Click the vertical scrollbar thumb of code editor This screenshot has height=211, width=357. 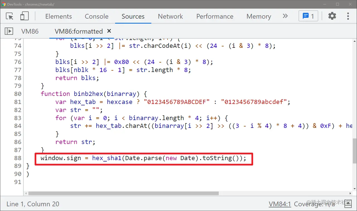tap(354, 151)
